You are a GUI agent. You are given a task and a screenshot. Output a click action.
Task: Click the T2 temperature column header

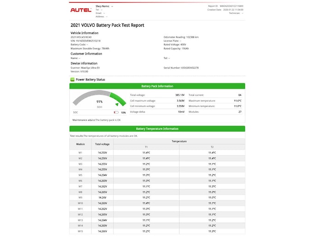tap(212, 147)
